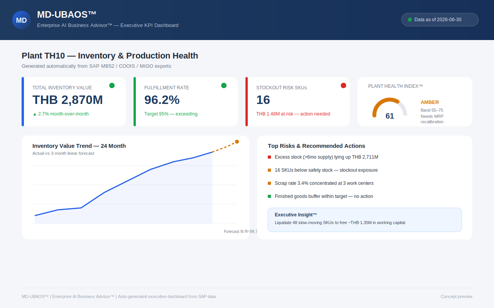Image resolution: width=494 pixels, height=308 pixels.
Task: Click THB 1.48M at risk warning text
Action: tap(293, 114)
